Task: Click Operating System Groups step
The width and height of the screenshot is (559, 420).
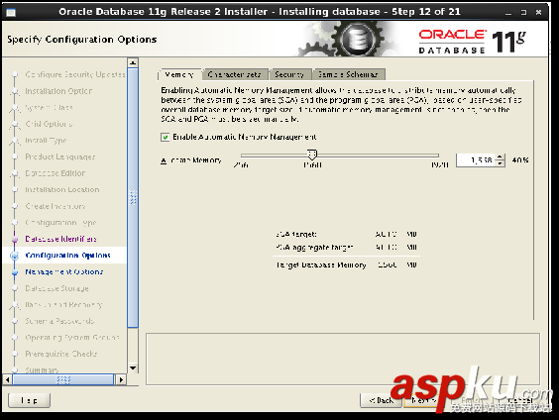Action: (x=72, y=338)
